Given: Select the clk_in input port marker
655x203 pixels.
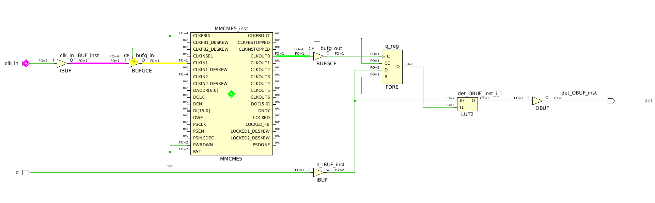Looking at the screenshot, I should [x=26, y=63].
